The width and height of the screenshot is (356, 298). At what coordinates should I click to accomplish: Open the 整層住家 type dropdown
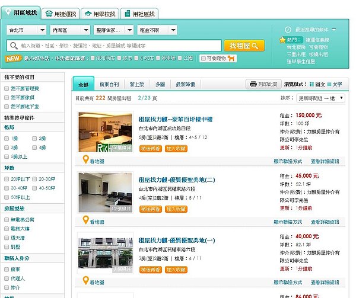[x=113, y=30]
